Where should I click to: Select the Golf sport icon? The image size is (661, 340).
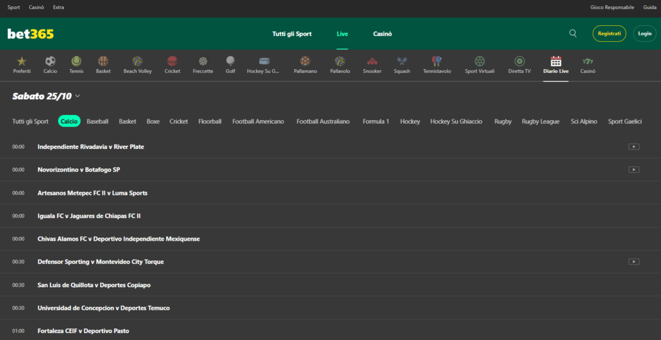pos(230,61)
